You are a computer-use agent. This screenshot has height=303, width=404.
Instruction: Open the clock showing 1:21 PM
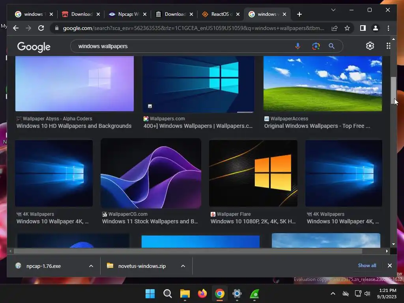[x=387, y=294]
